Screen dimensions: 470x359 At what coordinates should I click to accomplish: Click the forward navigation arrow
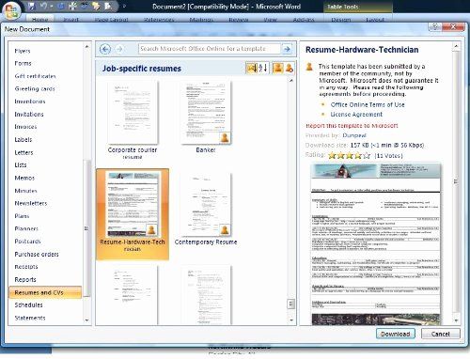pyautogui.click(x=119, y=49)
